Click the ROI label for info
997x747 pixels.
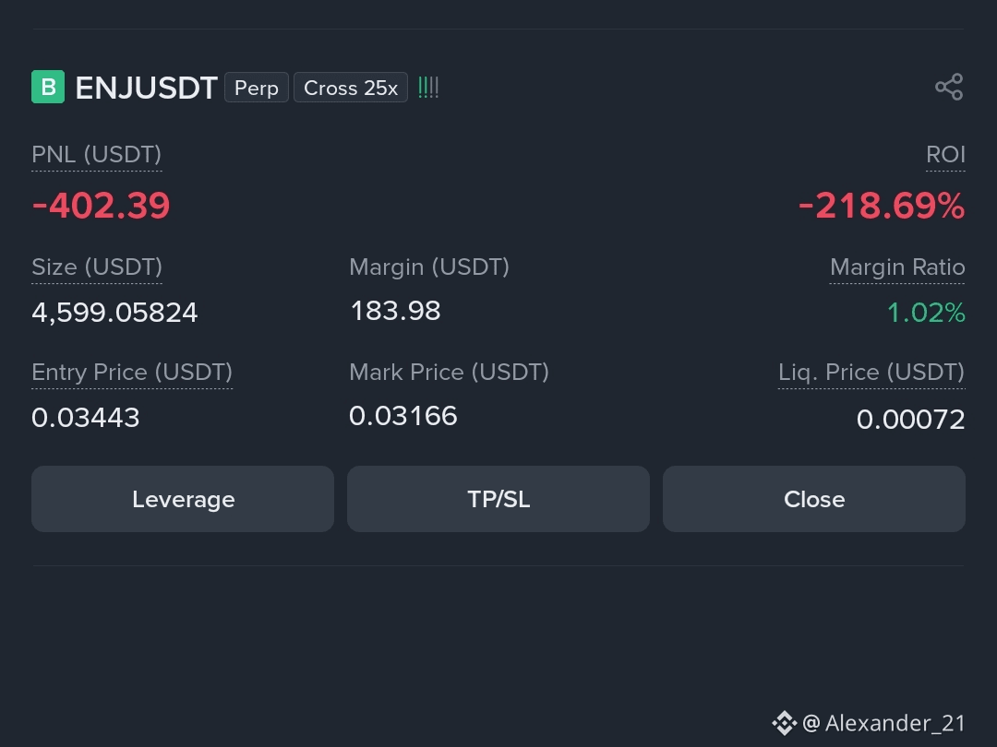click(x=945, y=154)
